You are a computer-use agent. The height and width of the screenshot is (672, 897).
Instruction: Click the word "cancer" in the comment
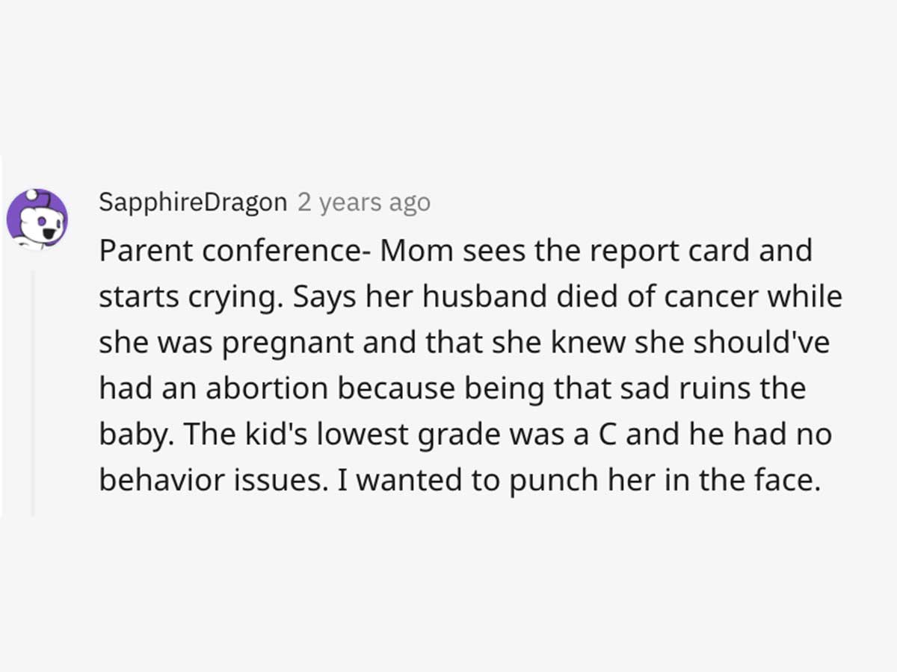729,297
